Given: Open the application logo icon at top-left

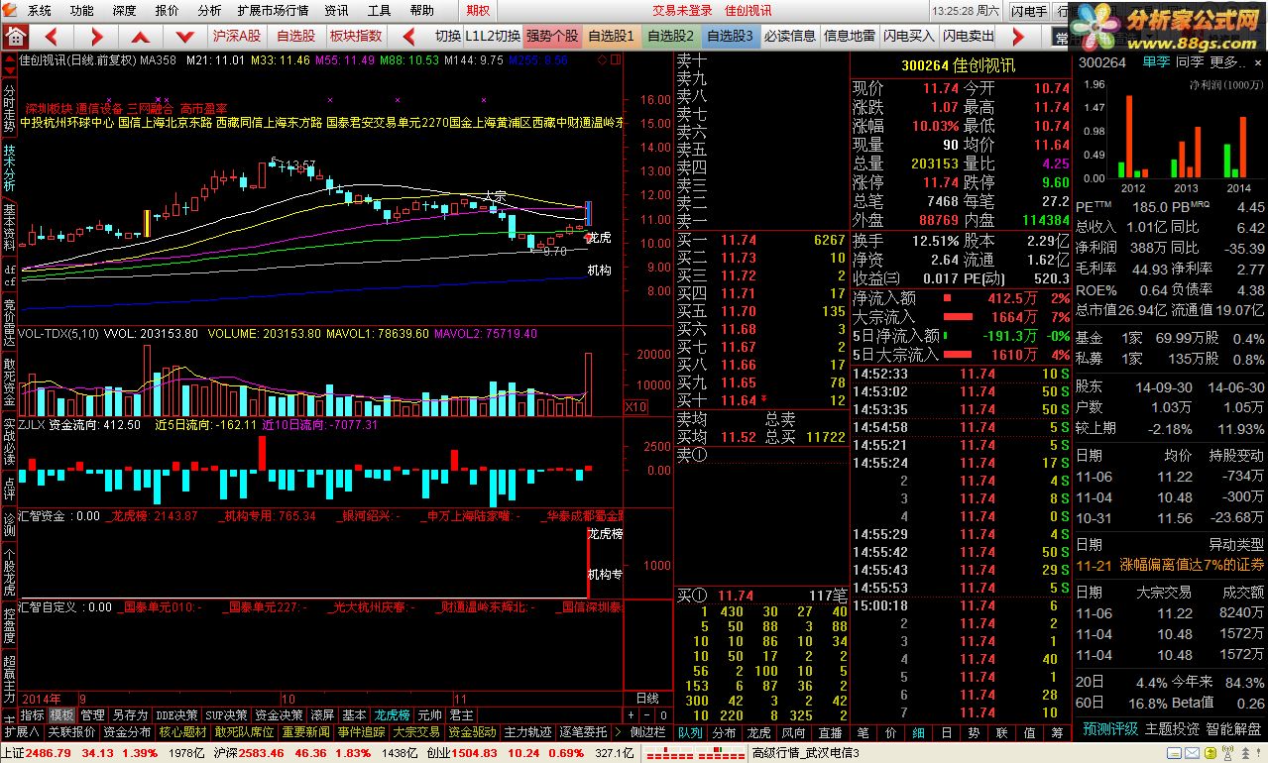Looking at the screenshot, I should tap(11, 10).
